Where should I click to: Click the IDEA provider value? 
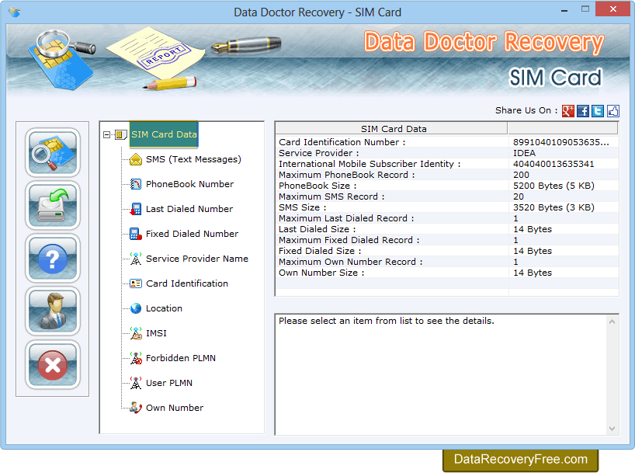pyautogui.click(x=525, y=153)
